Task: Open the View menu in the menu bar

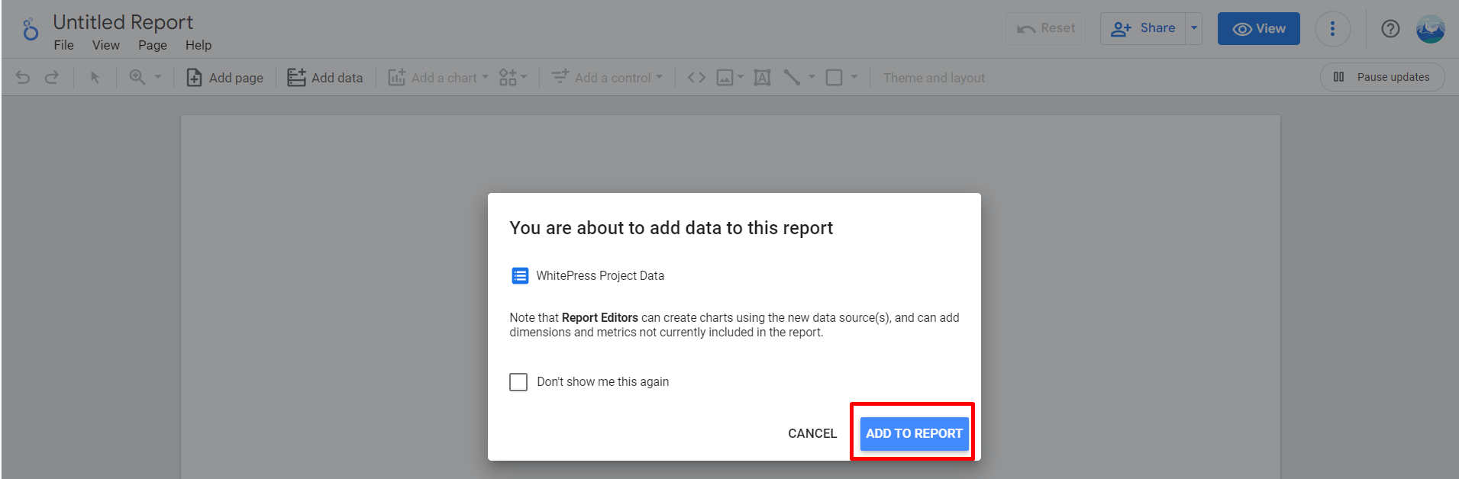Action: click(x=106, y=46)
